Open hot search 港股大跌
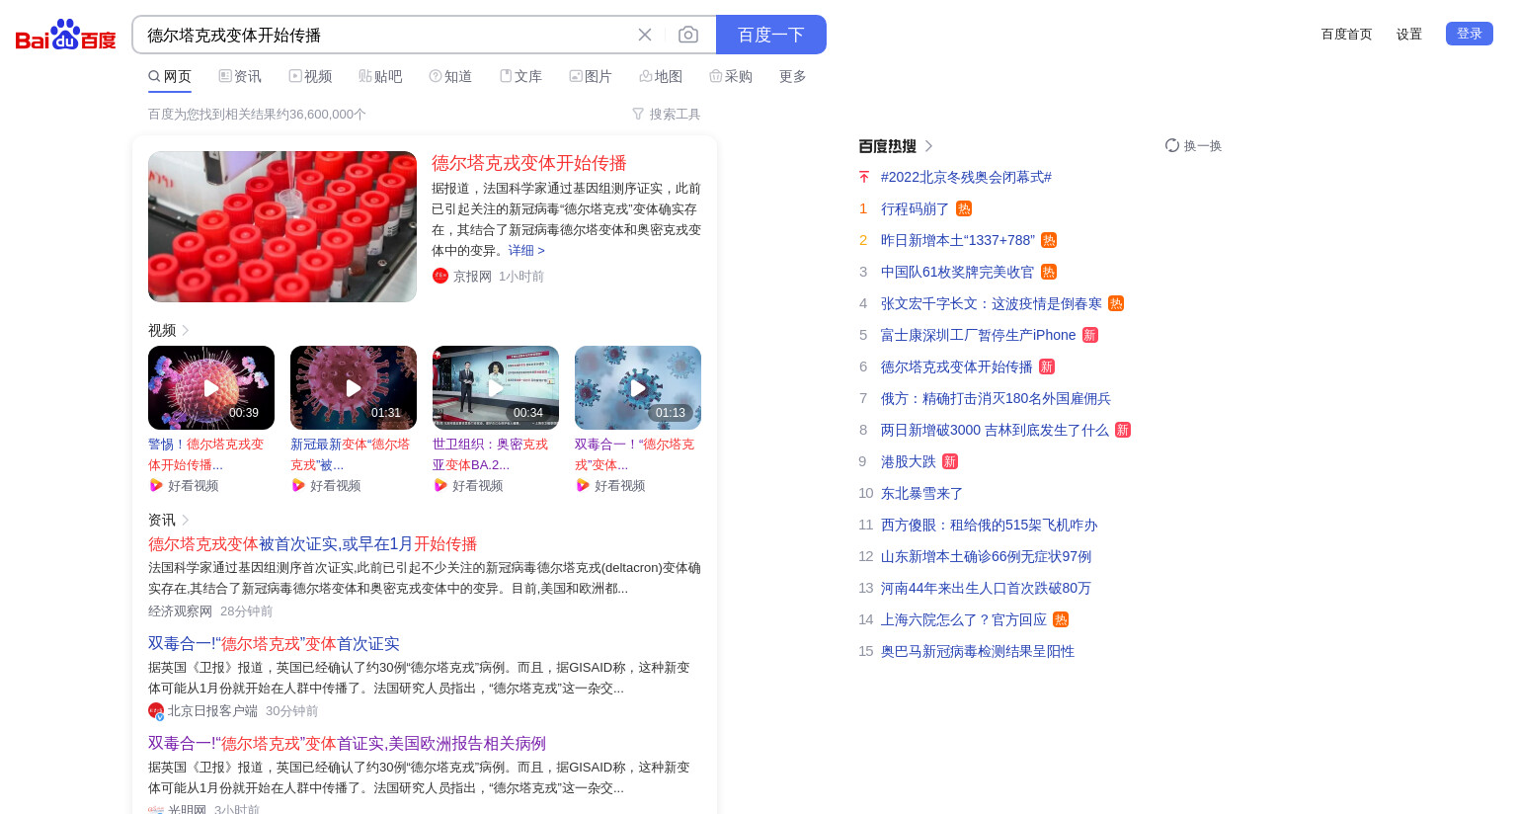Screen dimensions: 1517x814 click(909, 461)
